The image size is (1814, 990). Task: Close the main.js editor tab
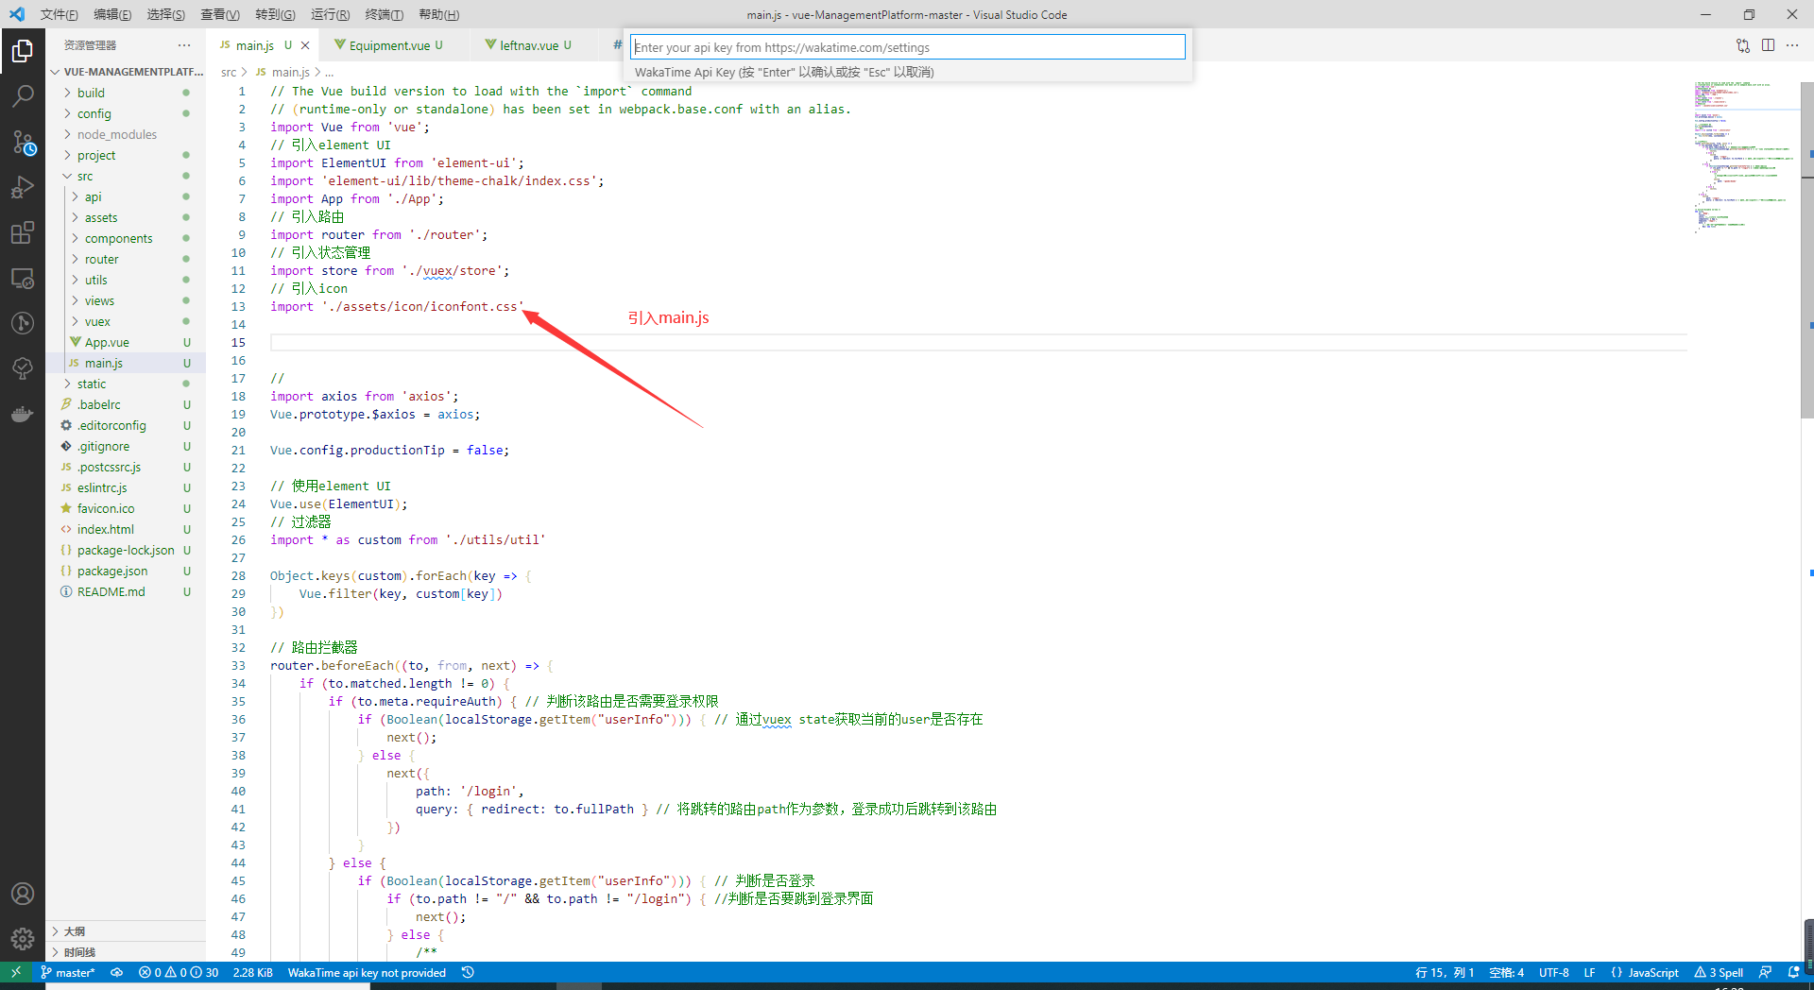305,45
